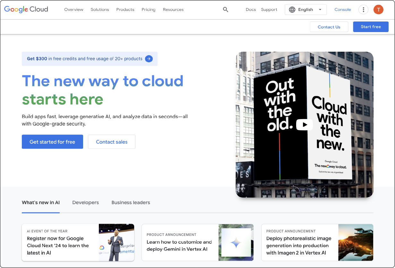The height and width of the screenshot is (268, 395).
Task: Open the Products menu
Action: click(x=125, y=10)
